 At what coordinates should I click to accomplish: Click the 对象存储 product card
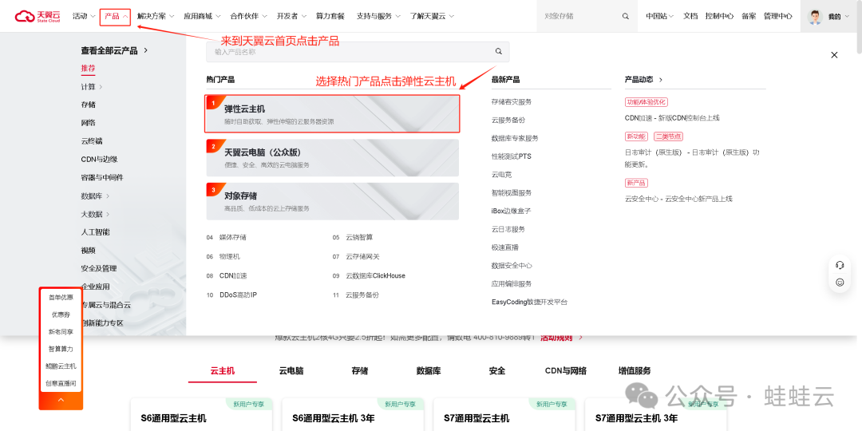333,201
